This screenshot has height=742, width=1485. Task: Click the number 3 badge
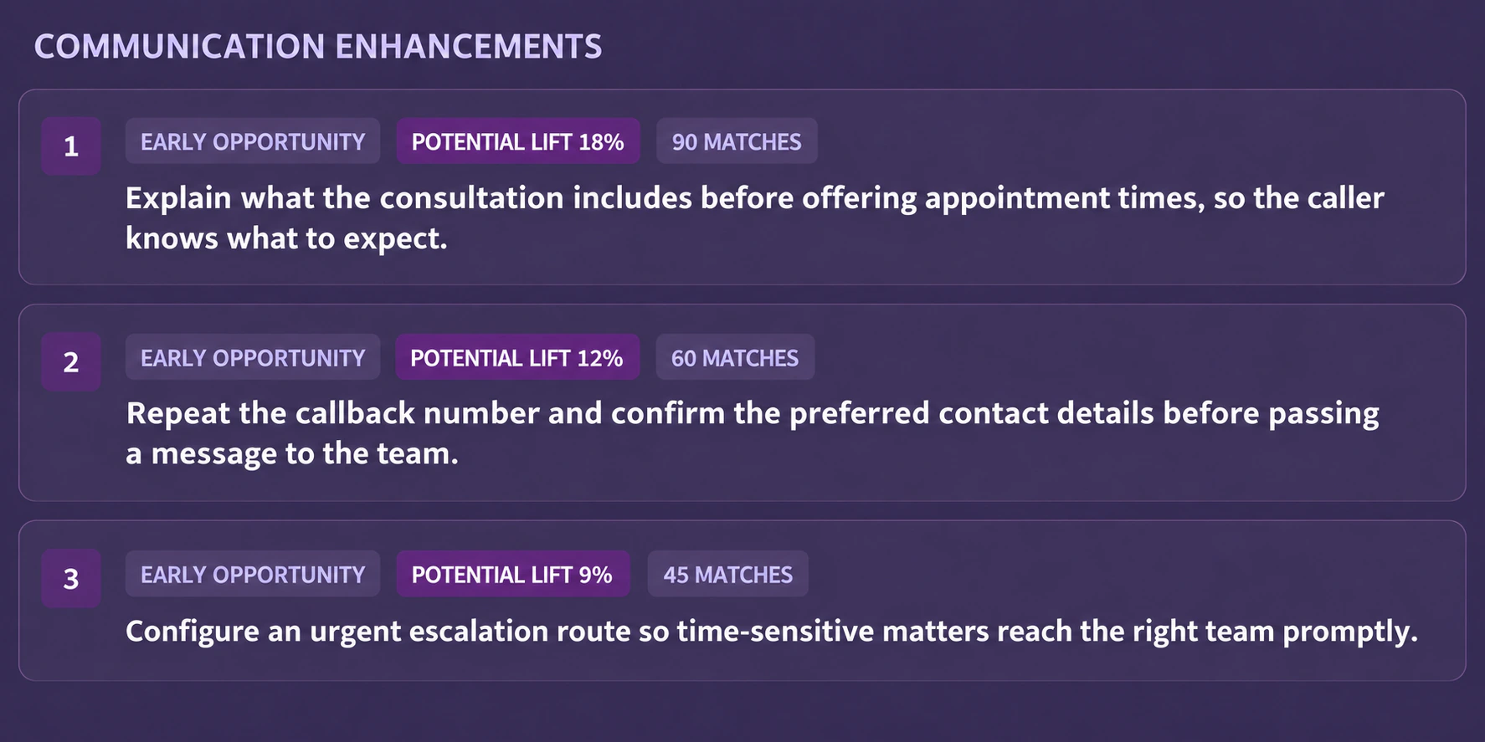(x=71, y=579)
